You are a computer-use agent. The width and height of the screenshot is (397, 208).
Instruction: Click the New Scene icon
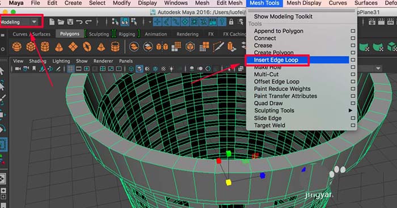[x=52, y=22]
